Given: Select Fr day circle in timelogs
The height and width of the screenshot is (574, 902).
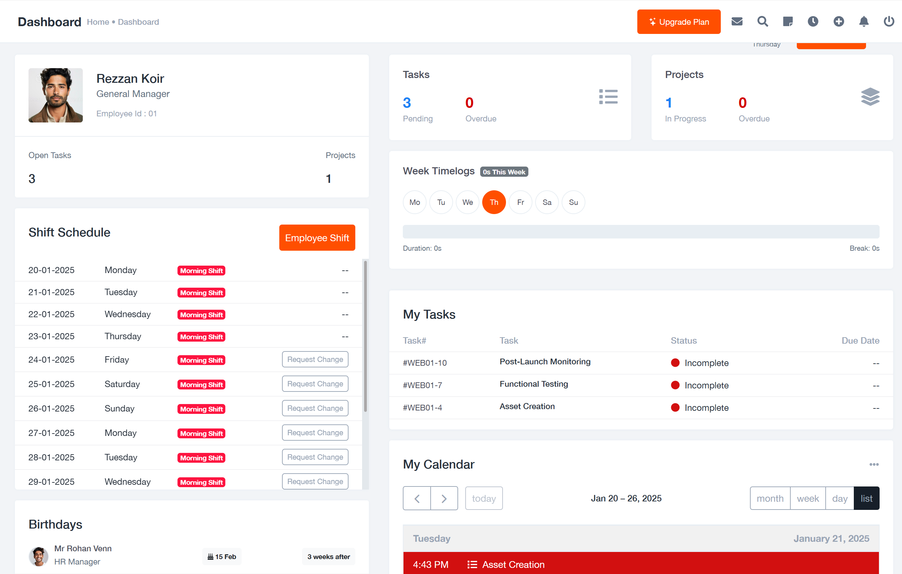Looking at the screenshot, I should (520, 202).
